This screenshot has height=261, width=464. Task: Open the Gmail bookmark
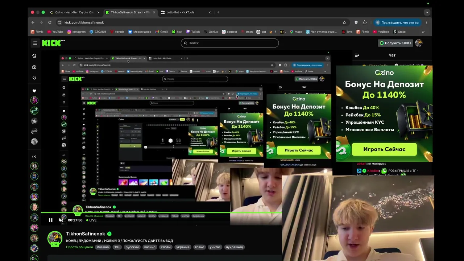[x=161, y=32]
